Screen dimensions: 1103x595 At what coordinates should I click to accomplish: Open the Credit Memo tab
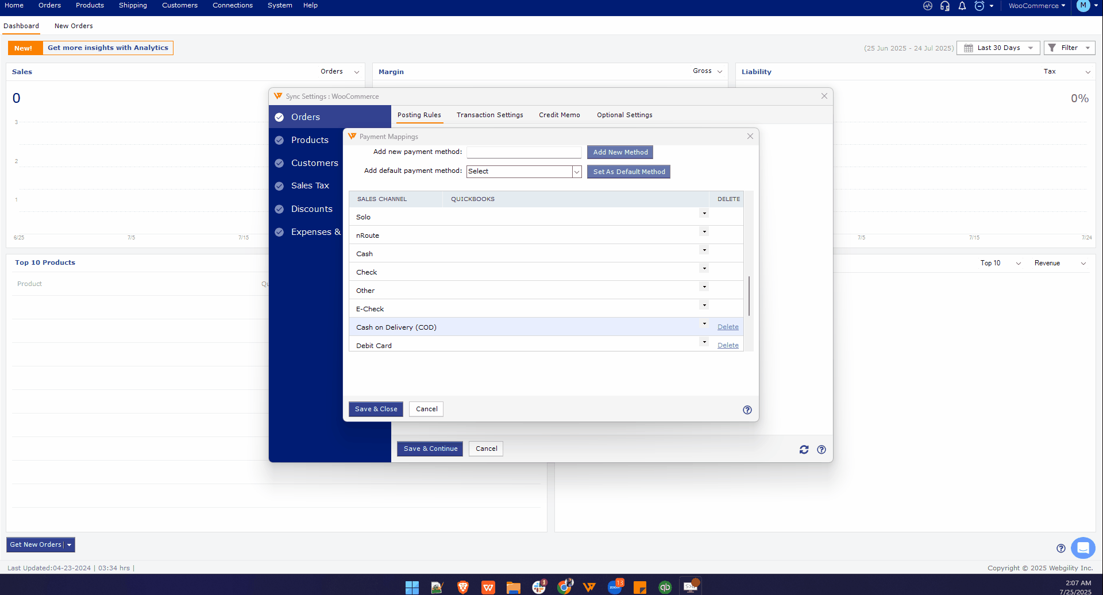point(559,115)
